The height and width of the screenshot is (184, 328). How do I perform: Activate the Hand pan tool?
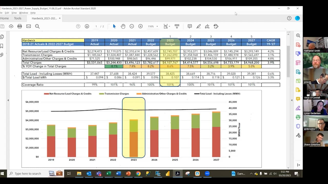tap(123, 26)
